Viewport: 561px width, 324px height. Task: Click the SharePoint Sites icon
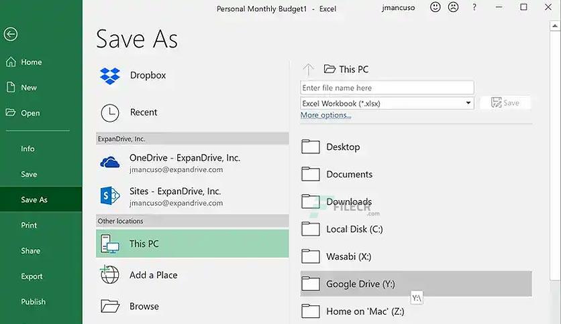110,195
